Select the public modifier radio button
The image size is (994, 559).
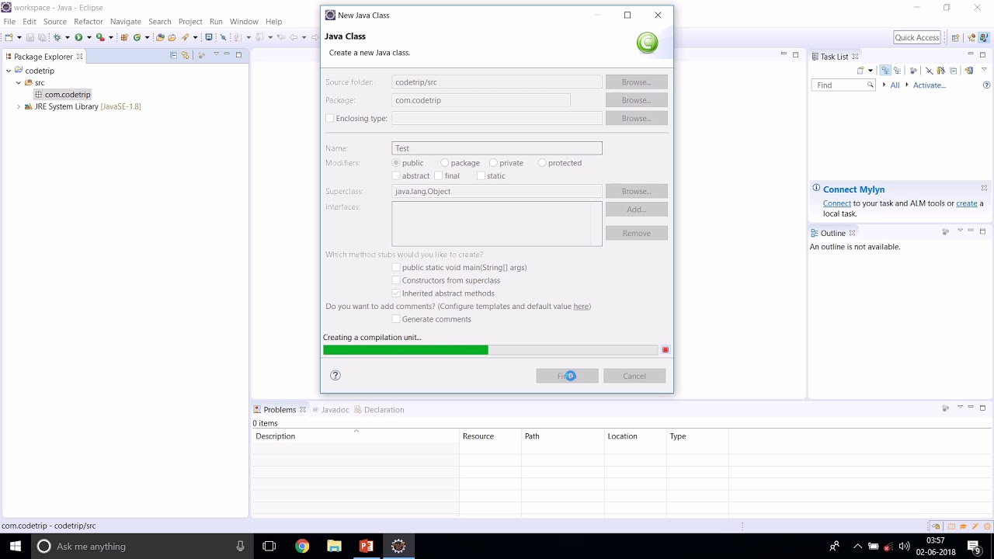pos(396,163)
